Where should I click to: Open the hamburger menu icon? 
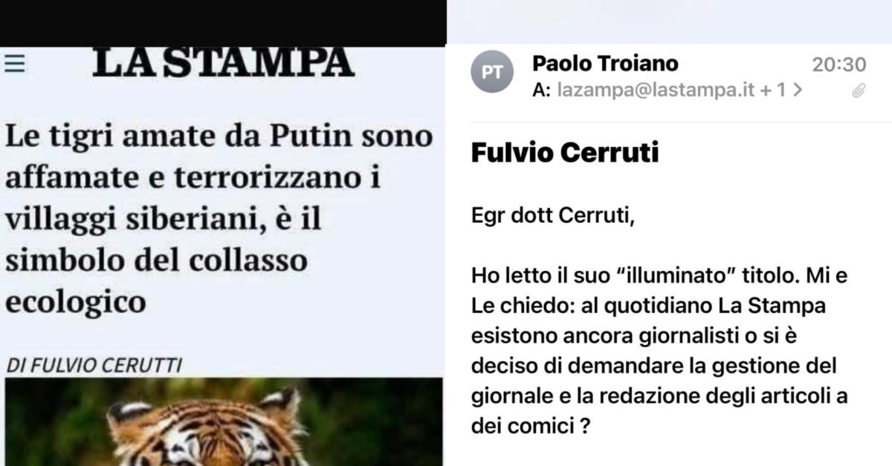(13, 64)
